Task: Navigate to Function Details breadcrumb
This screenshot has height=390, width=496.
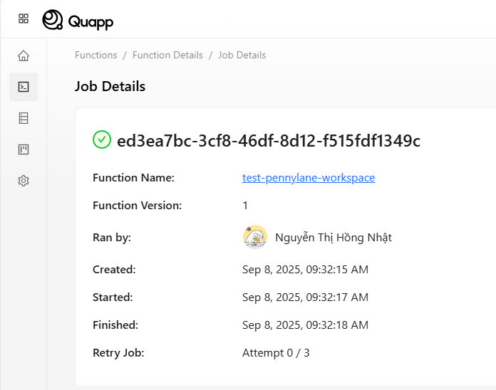Action: 167,55
